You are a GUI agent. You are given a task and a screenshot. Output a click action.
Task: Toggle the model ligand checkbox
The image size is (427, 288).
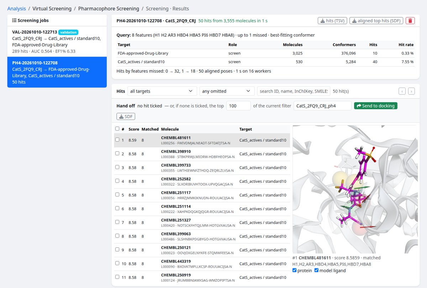point(316,270)
